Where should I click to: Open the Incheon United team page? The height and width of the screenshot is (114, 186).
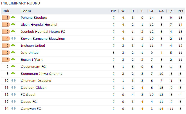pos(33,45)
